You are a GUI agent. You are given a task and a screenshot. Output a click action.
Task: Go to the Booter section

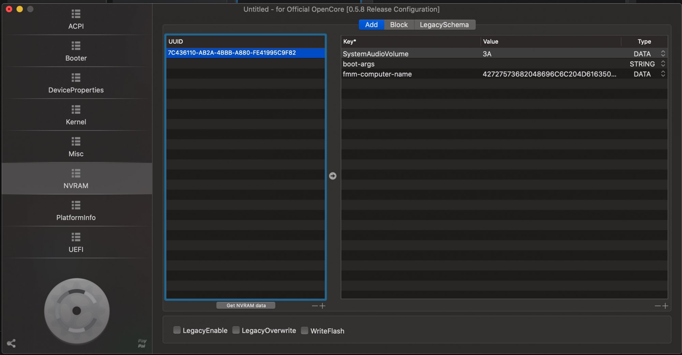(x=76, y=51)
